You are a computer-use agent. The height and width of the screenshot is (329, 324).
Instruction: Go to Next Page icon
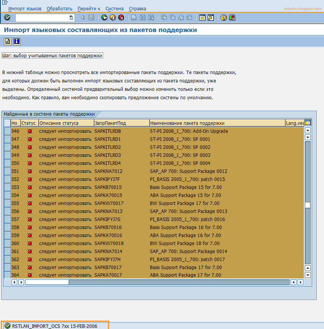click(x=181, y=18)
